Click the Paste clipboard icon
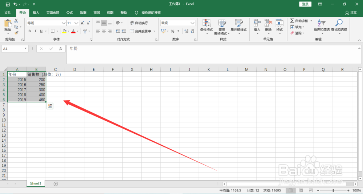Viewport: 363px width, 194px height. (x=8, y=23)
